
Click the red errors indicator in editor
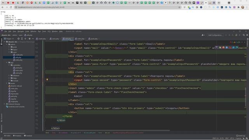[231, 42]
